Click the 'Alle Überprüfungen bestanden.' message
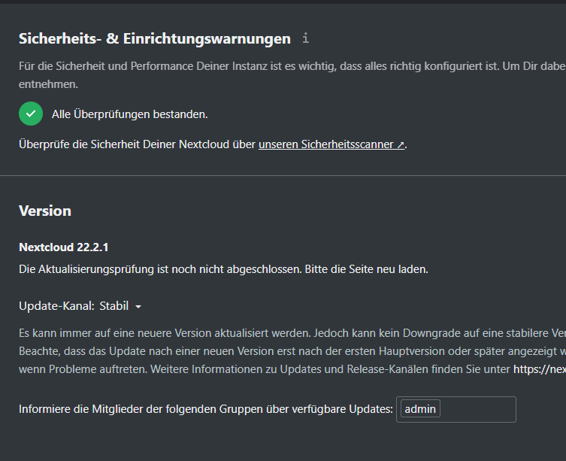This screenshot has height=461, width=566. [x=129, y=114]
